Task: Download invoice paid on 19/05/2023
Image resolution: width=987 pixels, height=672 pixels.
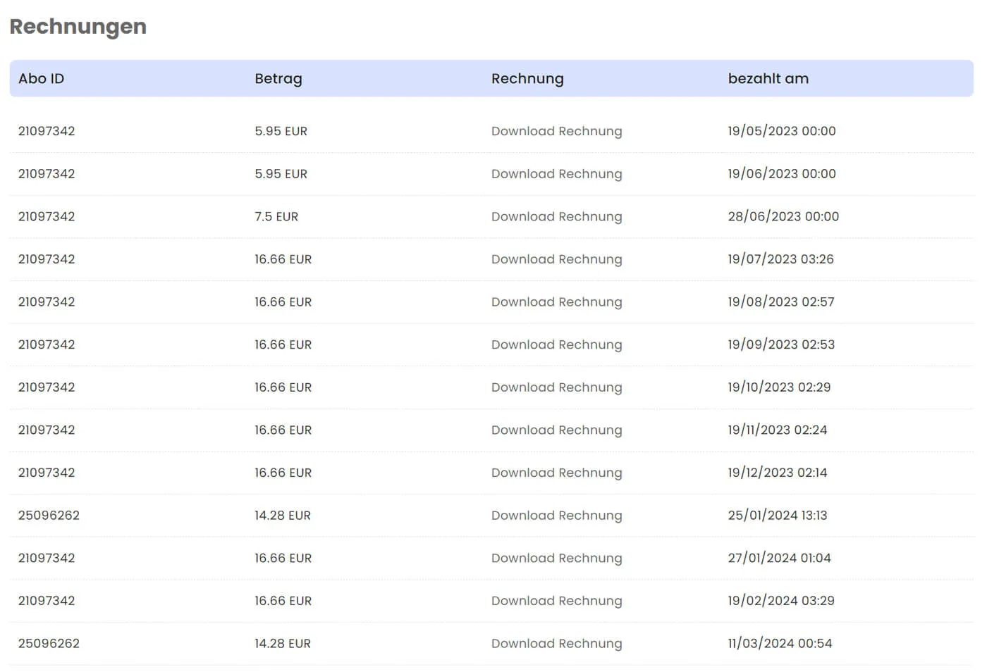Action: pyautogui.click(x=556, y=131)
